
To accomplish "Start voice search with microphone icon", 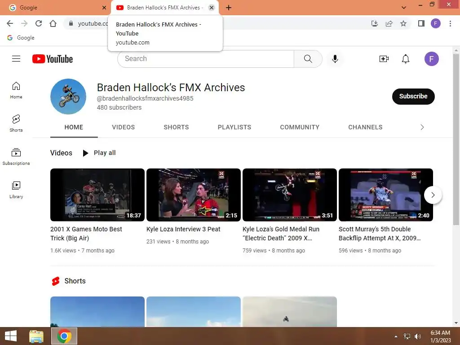I will click(x=335, y=59).
